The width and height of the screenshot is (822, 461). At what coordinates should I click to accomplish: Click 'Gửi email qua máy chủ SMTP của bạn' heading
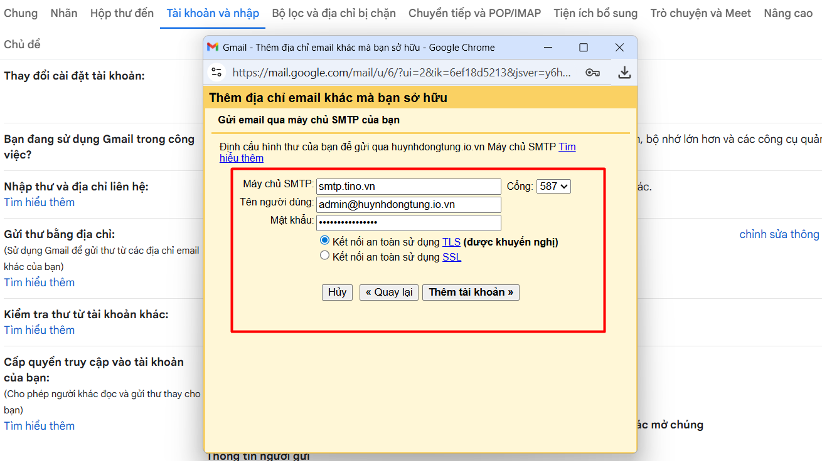(309, 120)
